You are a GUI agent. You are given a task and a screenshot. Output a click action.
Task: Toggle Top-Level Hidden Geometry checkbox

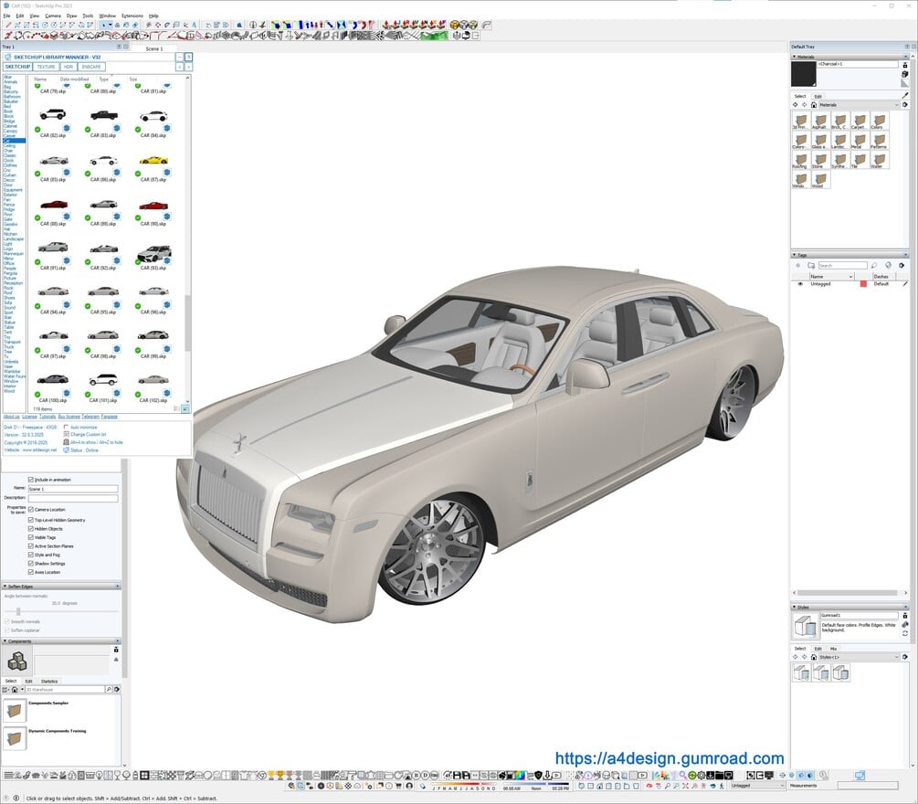pyautogui.click(x=31, y=520)
